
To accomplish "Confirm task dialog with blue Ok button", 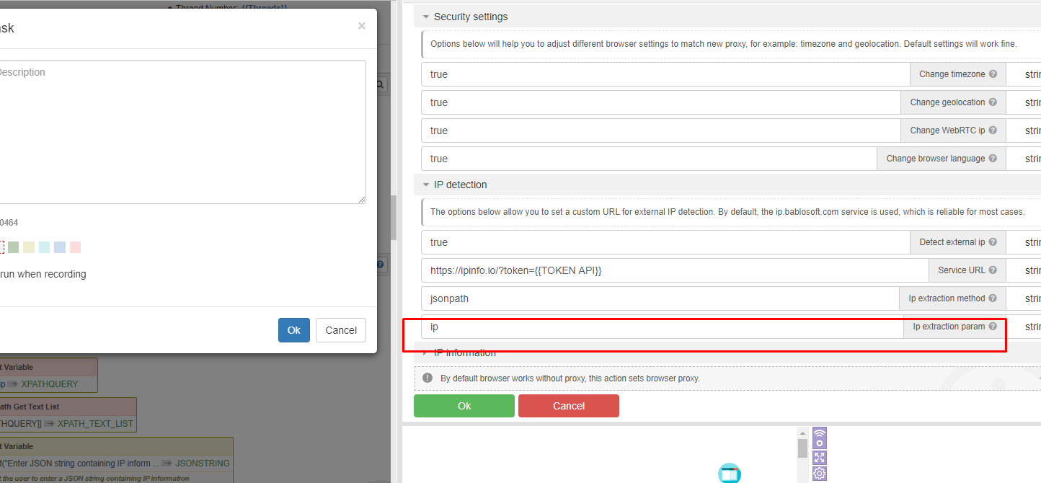I will (293, 330).
